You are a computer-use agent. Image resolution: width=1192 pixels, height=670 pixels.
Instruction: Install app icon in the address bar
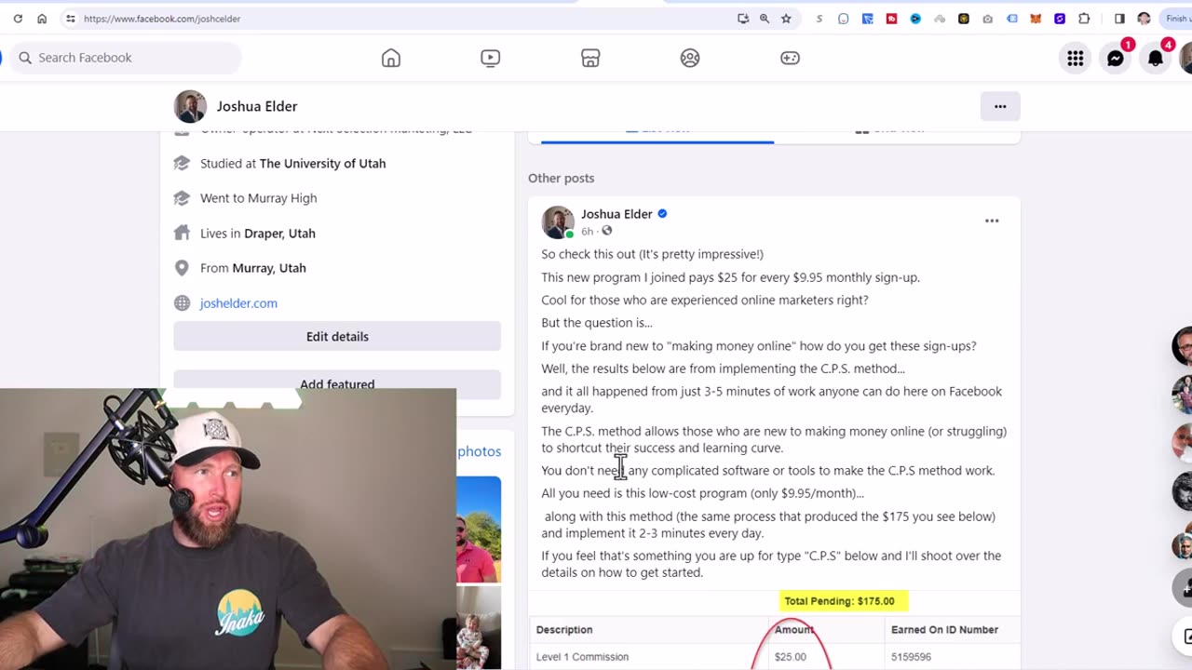pos(742,19)
